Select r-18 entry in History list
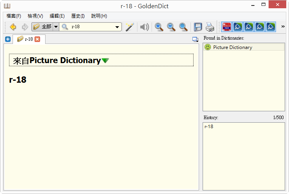 209,127
